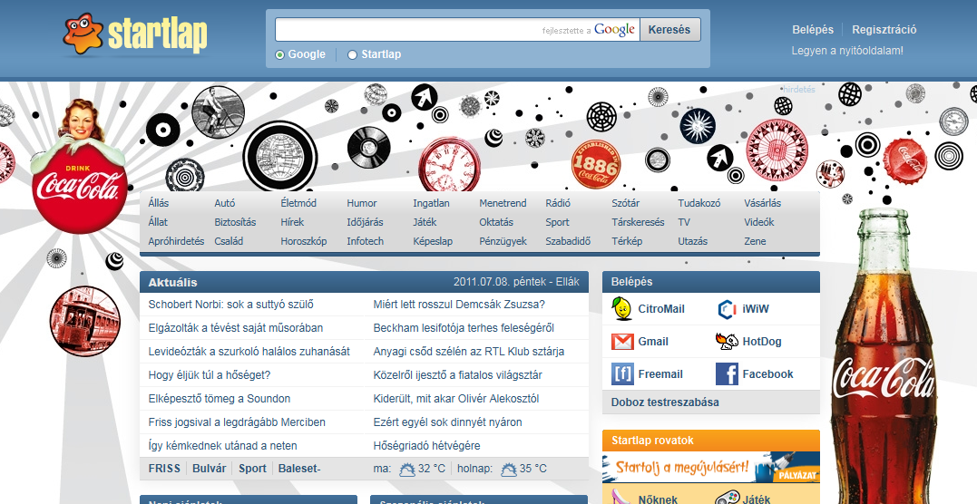Open Friss jogsival a legdrágább Merciben
977x504 pixels.
point(237,422)
